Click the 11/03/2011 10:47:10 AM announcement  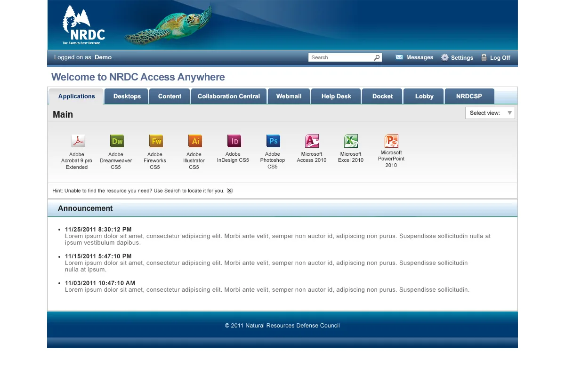click(100, 283)
